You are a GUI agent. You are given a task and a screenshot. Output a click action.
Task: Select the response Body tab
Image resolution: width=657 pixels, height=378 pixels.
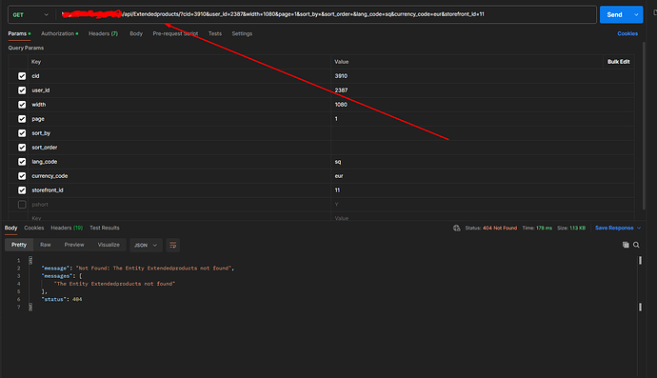click(10, 228)
